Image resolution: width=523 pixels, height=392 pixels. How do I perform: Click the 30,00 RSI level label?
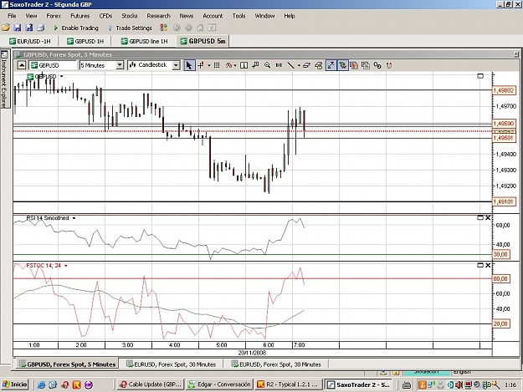(500, 254)
